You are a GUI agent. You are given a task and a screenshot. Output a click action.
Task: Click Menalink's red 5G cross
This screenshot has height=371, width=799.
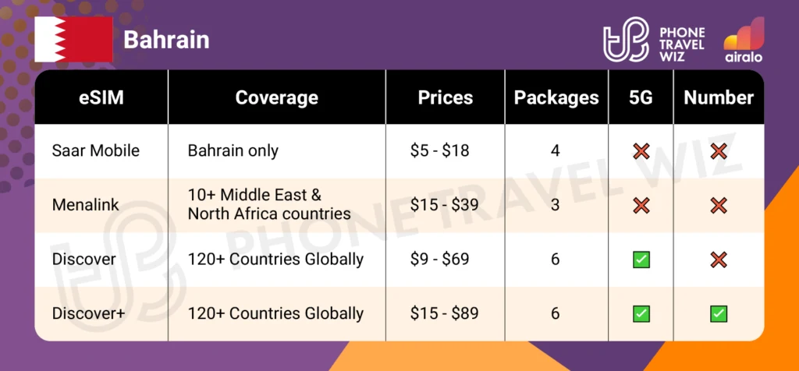coord(641,205)
